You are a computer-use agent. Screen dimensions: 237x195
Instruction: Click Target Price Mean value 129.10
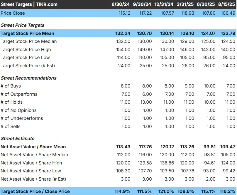click(187, 33)
